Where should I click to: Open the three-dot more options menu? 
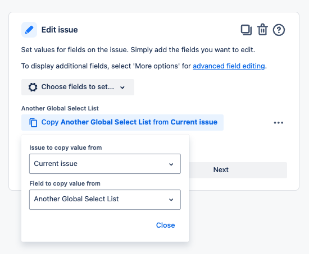coord(278,123)
